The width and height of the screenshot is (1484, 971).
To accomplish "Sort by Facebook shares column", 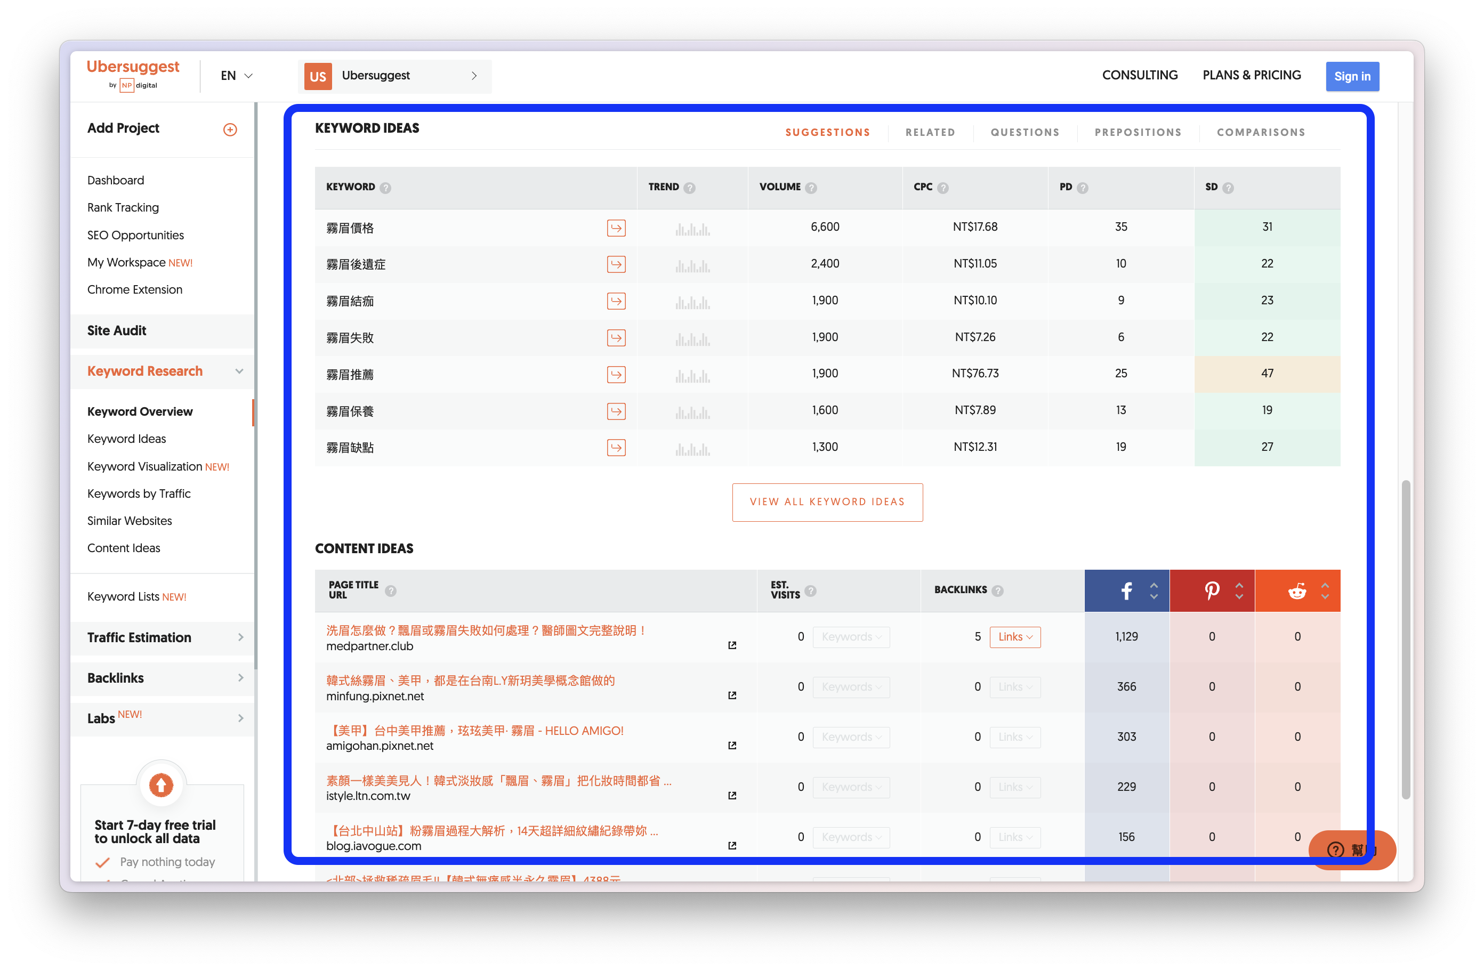I will (1154, 590).
